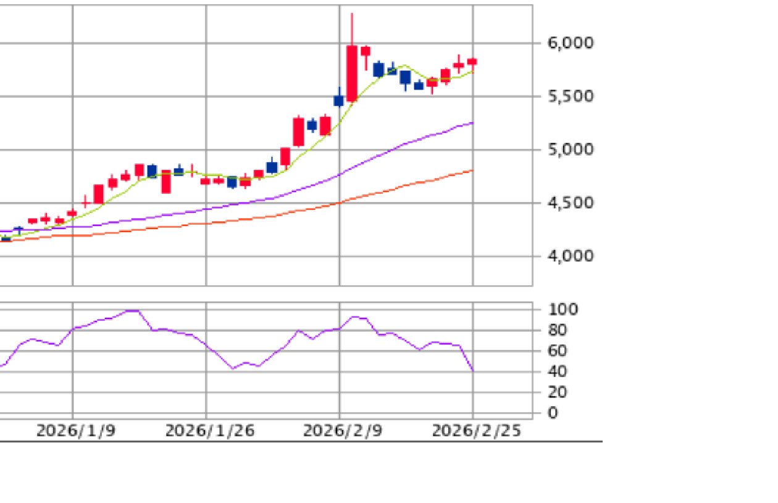Select the 2026/2/9 date label

tap(342, 431)
